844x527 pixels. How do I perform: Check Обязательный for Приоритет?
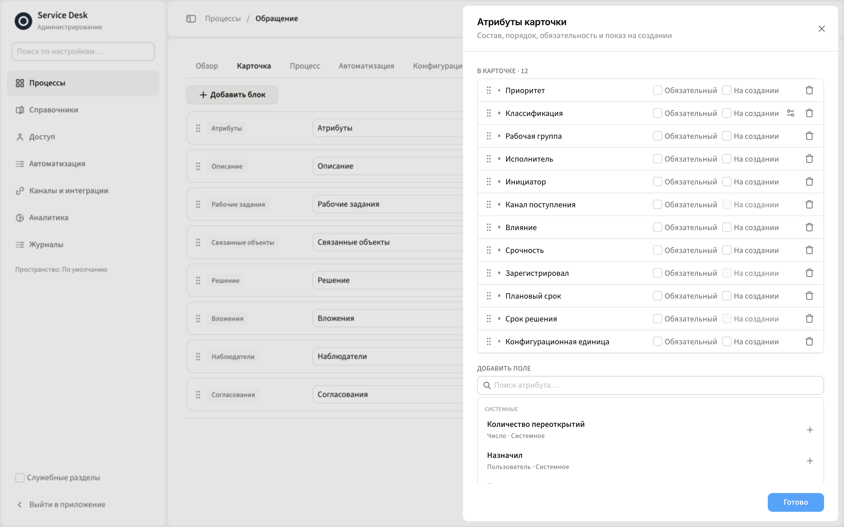(x=657, y=90)
